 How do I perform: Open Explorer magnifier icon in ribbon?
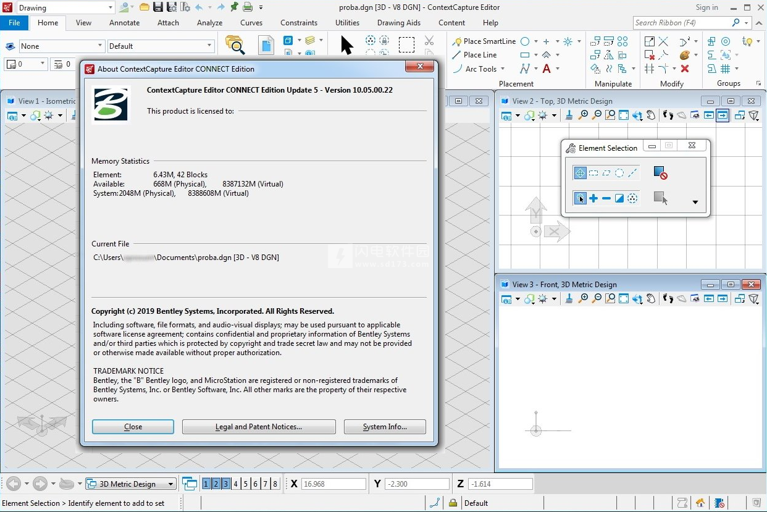(235, 45)
